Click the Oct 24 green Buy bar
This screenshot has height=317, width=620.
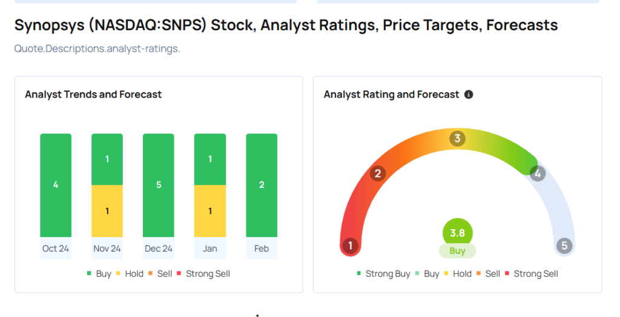[56, 185]
